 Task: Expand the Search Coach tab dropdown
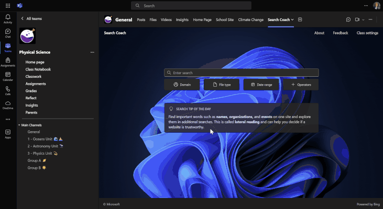(x=292, y=20)
